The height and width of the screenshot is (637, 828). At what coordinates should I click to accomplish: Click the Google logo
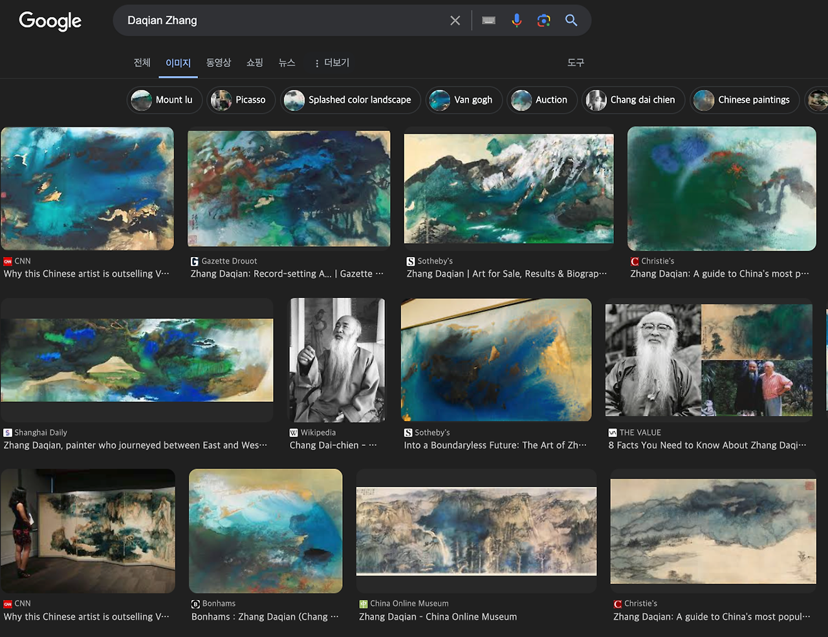(50, 21)
